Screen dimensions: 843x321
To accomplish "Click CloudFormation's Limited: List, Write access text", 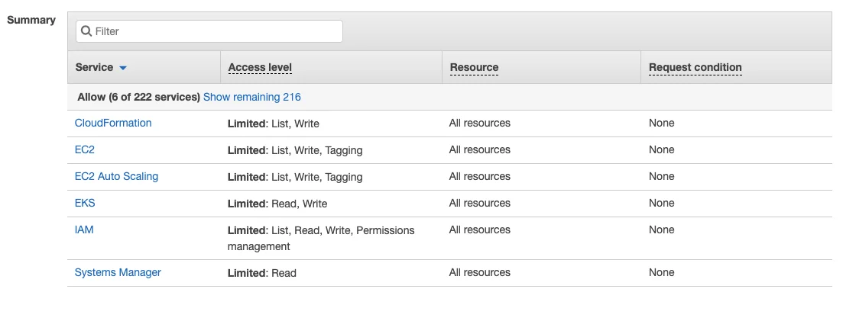I will 273,124.
